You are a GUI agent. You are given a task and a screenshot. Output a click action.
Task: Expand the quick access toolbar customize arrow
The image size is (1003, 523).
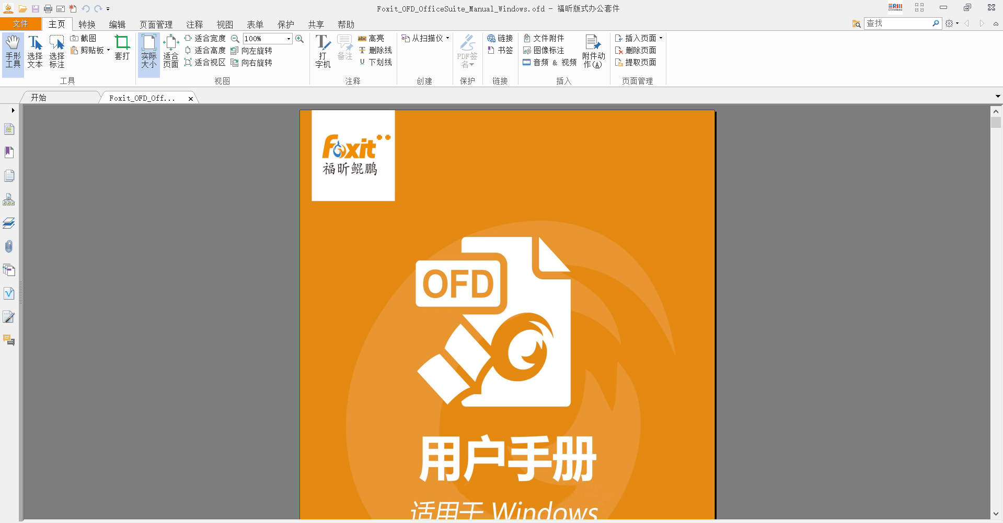pyautogui.click(x=108, y=9)
